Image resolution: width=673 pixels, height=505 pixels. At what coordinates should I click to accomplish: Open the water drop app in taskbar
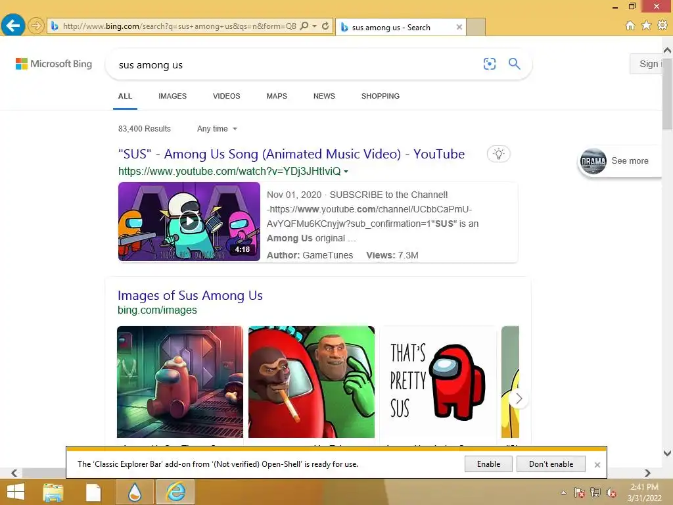coord(135,492)
